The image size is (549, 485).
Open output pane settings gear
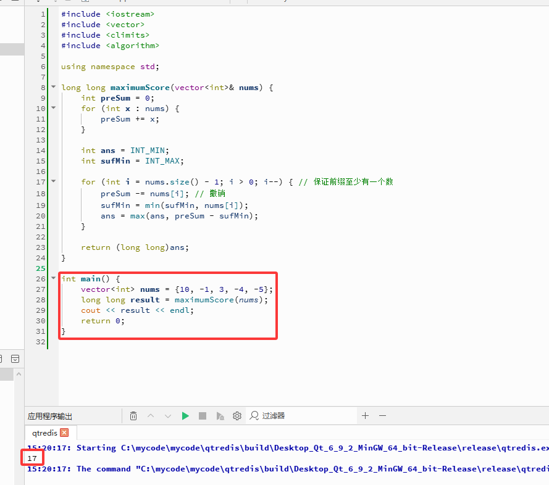[x=237, y=416]
